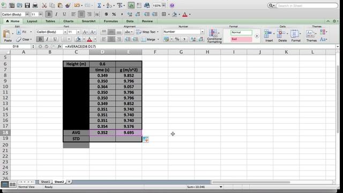The width and height of the screenshot is (343, 193).
Task: Create a new workbook from the toolbar
Action: (4, 5)
